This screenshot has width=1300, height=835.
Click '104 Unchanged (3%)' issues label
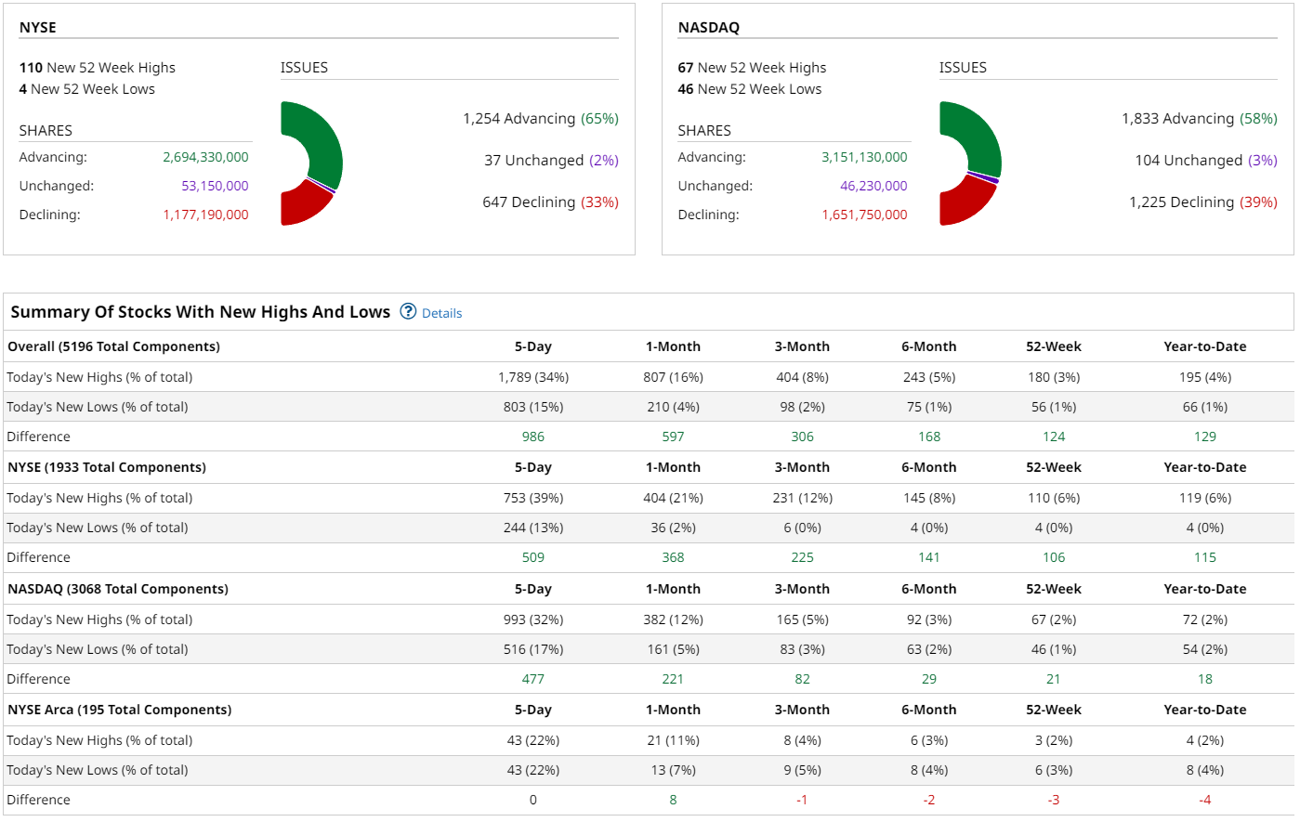coord(1206,160)
